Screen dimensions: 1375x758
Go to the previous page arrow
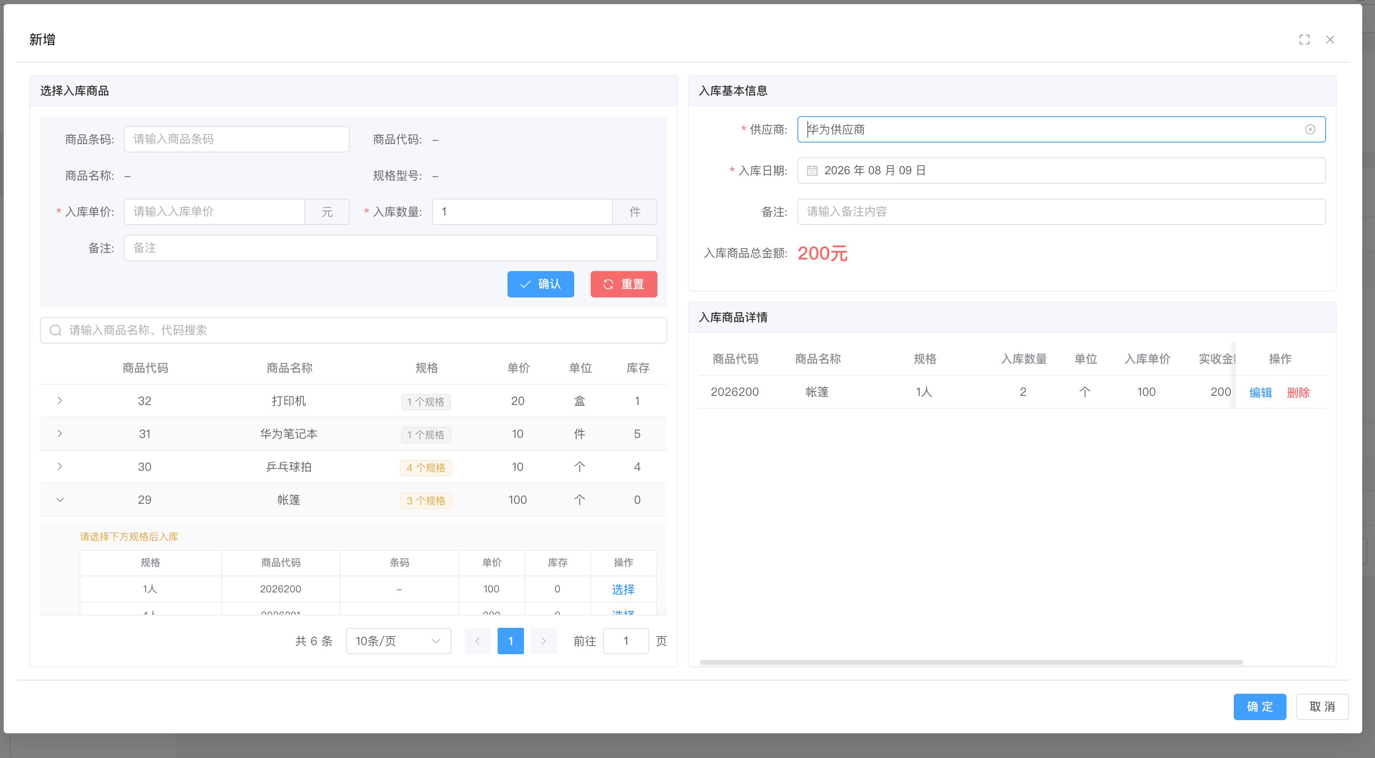point(477,641)
